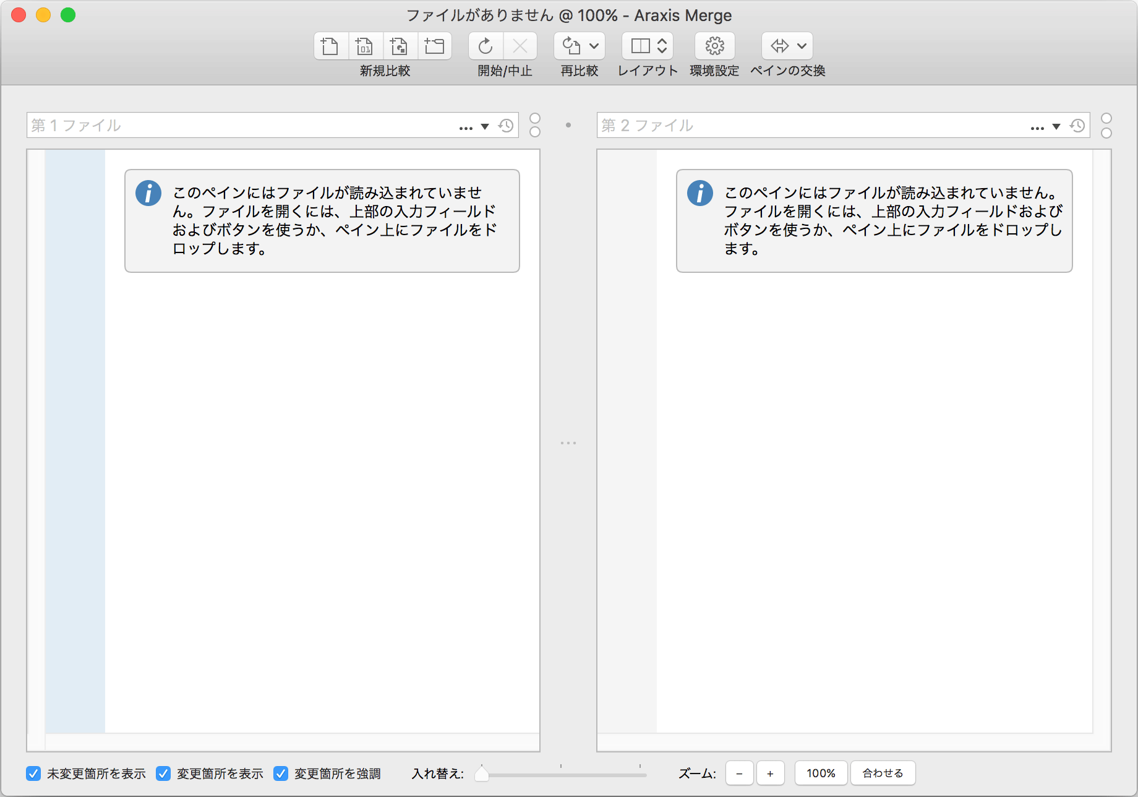1138x797 pixels.
Task: Create a new image comparison
Action: pyautogui.click(x=400, y=46)
